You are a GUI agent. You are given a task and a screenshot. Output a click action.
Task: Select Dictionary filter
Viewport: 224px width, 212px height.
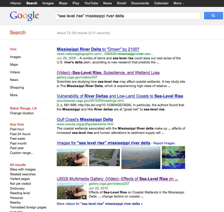click(x=17, y=188)
